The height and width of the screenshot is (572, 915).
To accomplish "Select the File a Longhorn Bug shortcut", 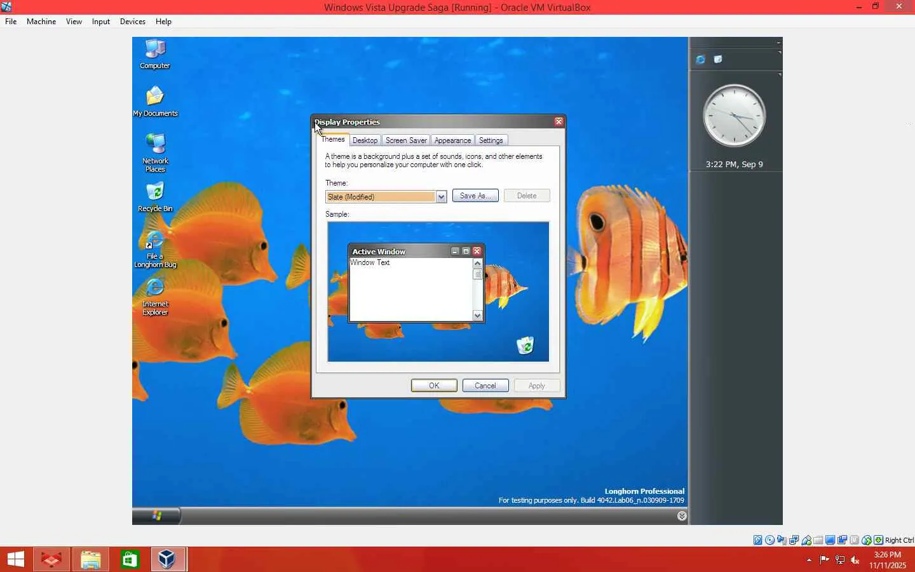I will [x=155, y=249].
